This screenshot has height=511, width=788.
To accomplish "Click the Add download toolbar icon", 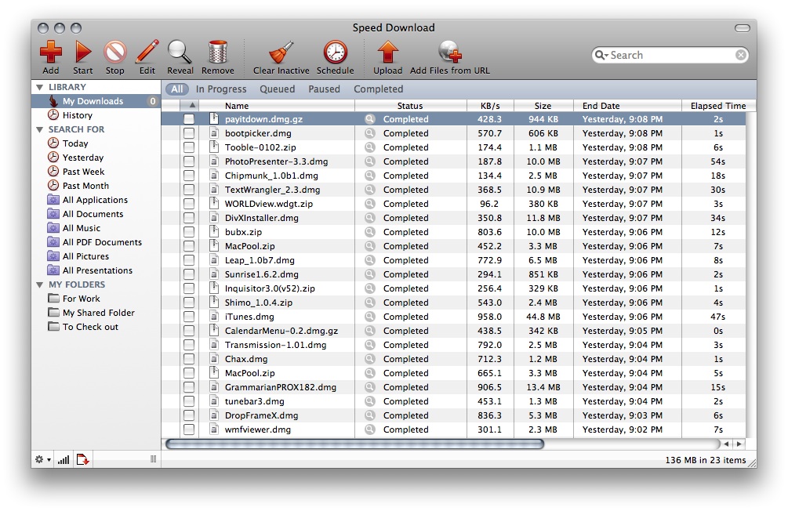I will (51, 53).
